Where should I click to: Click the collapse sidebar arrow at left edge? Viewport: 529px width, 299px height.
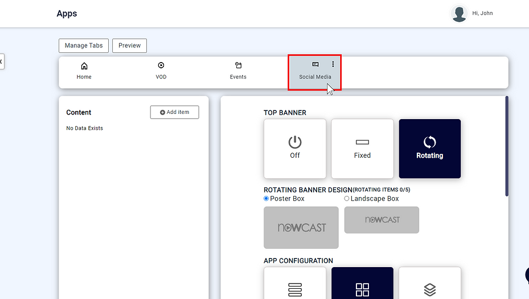pyautogui.click(x=1, y=62)
